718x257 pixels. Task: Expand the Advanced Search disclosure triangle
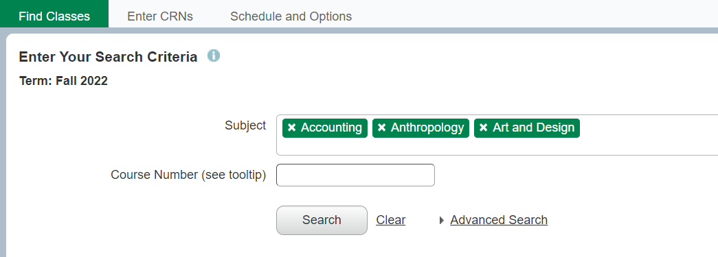point(442,221)
